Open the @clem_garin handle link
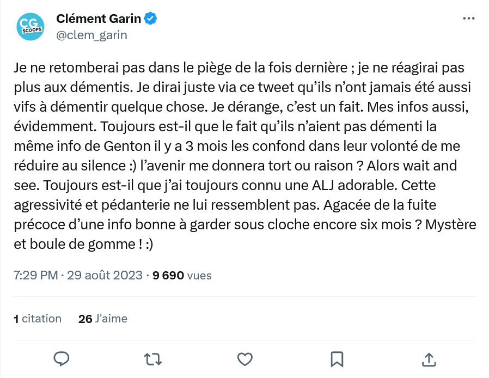489x378 pixels. (91, 35)
